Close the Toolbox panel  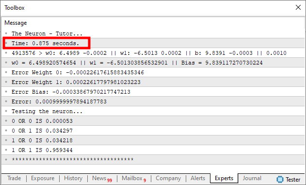click(298, 7)
